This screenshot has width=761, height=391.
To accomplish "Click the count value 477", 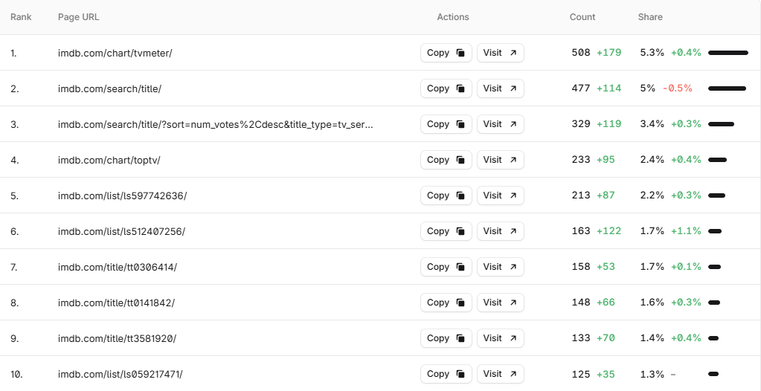I will coord(581,88).
